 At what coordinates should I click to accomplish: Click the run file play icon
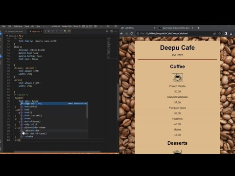click(x=107, y=31)
